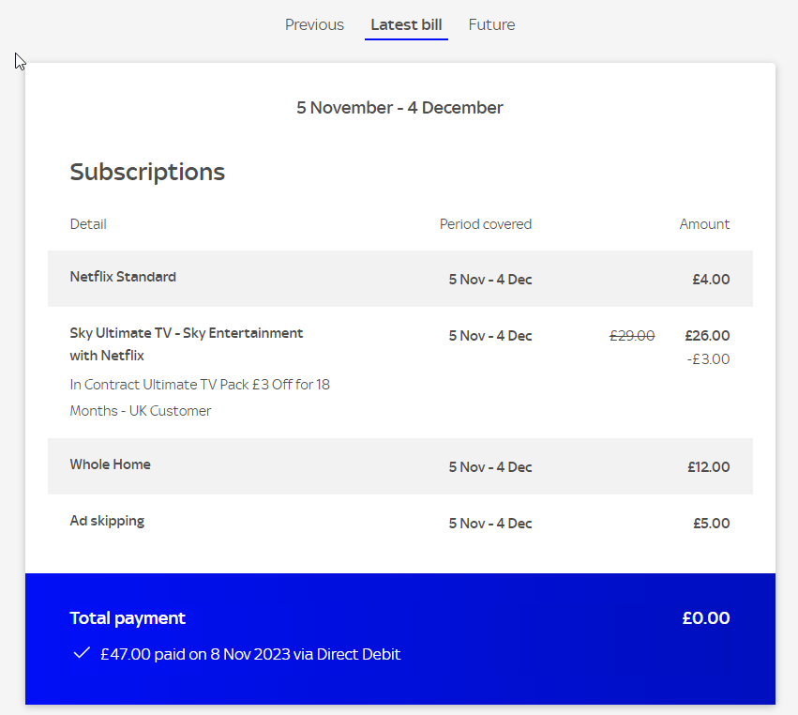Viewport: 798px width, 715px height.
Task: Click the -£3.00 discount value
Action: (x=711, y=359)
